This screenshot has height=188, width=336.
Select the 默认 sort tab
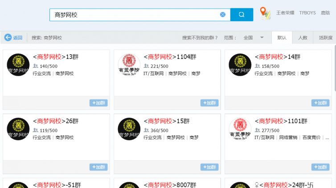(282, 38)
